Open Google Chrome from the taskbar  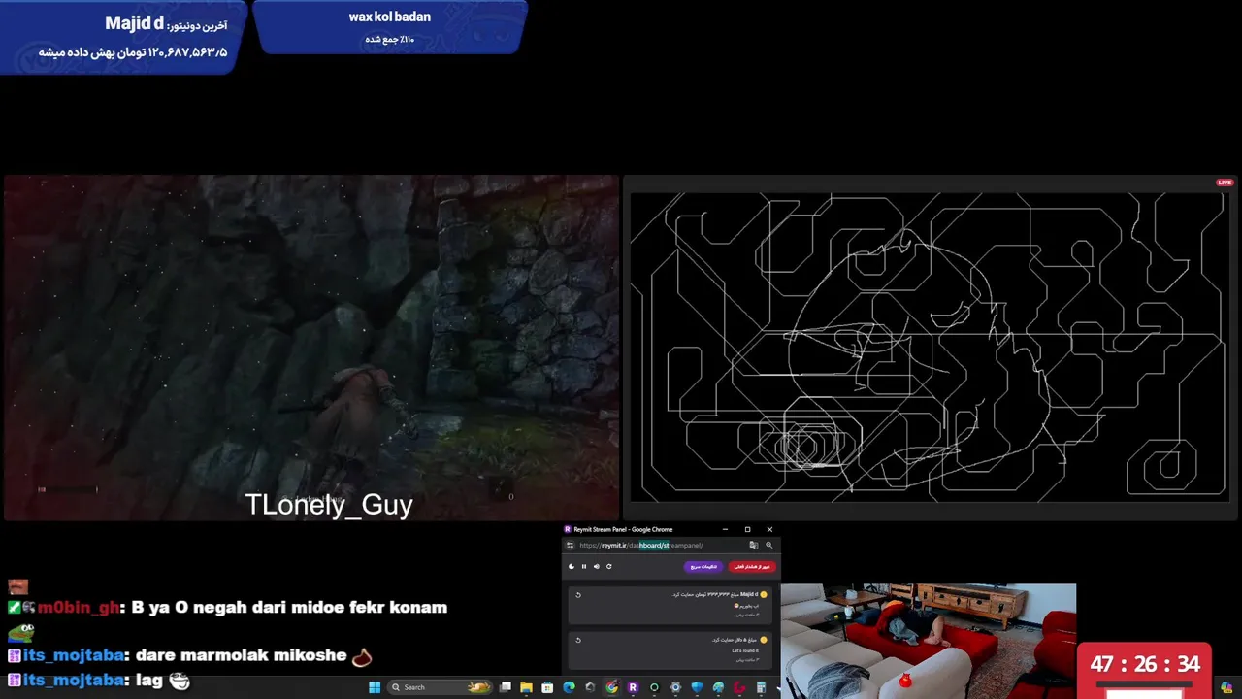point(610,687)
